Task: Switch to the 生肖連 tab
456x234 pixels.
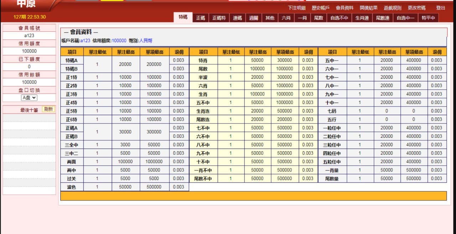Action: [x=362, y=18]
